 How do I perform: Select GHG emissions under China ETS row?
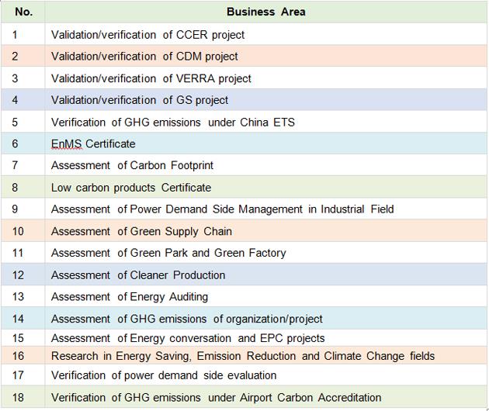coord(172,122)
